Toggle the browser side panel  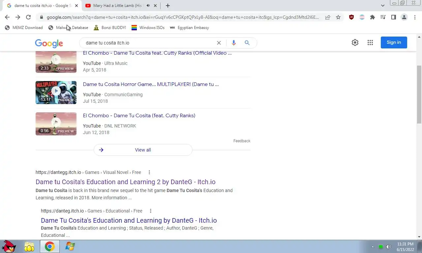(x=394, y=17)
